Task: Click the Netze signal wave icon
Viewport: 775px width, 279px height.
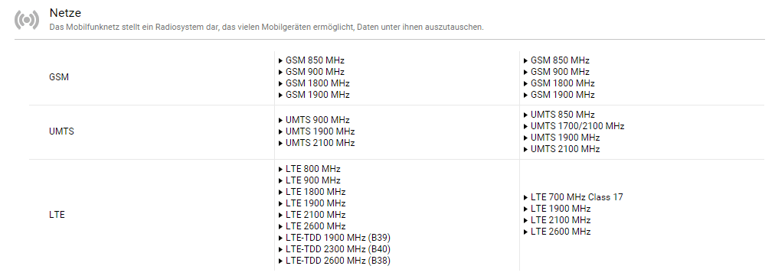Action: [x=27, y=20]
